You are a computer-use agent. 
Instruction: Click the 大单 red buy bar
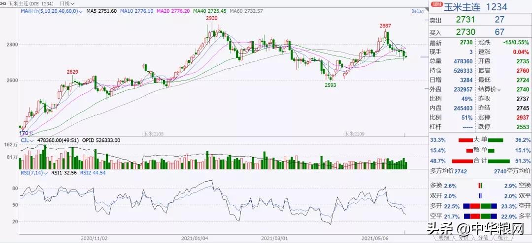(465, 140)
